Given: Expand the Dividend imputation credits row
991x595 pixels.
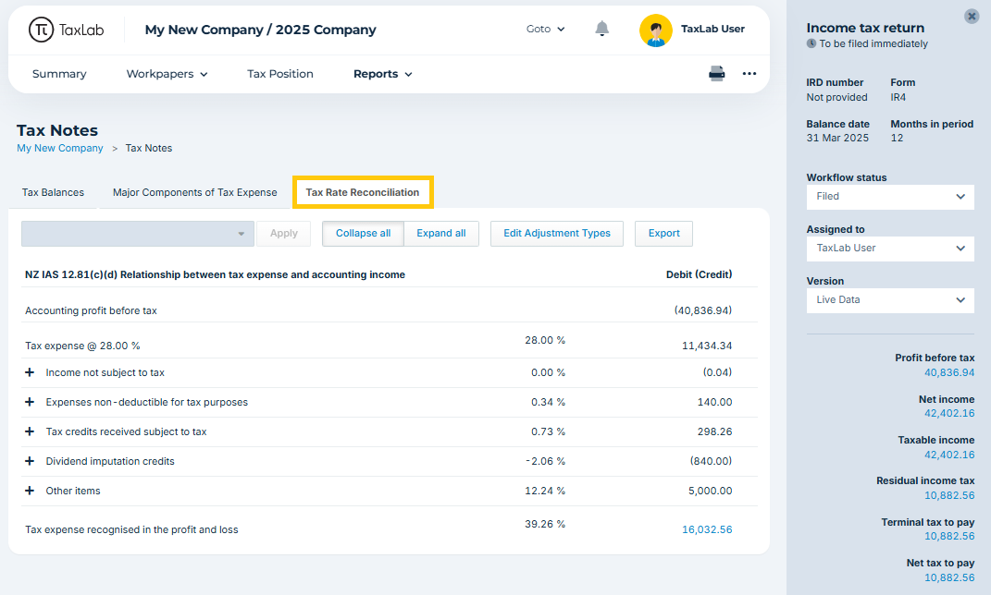Looking at the screenshot, I should tap(30, 461).
